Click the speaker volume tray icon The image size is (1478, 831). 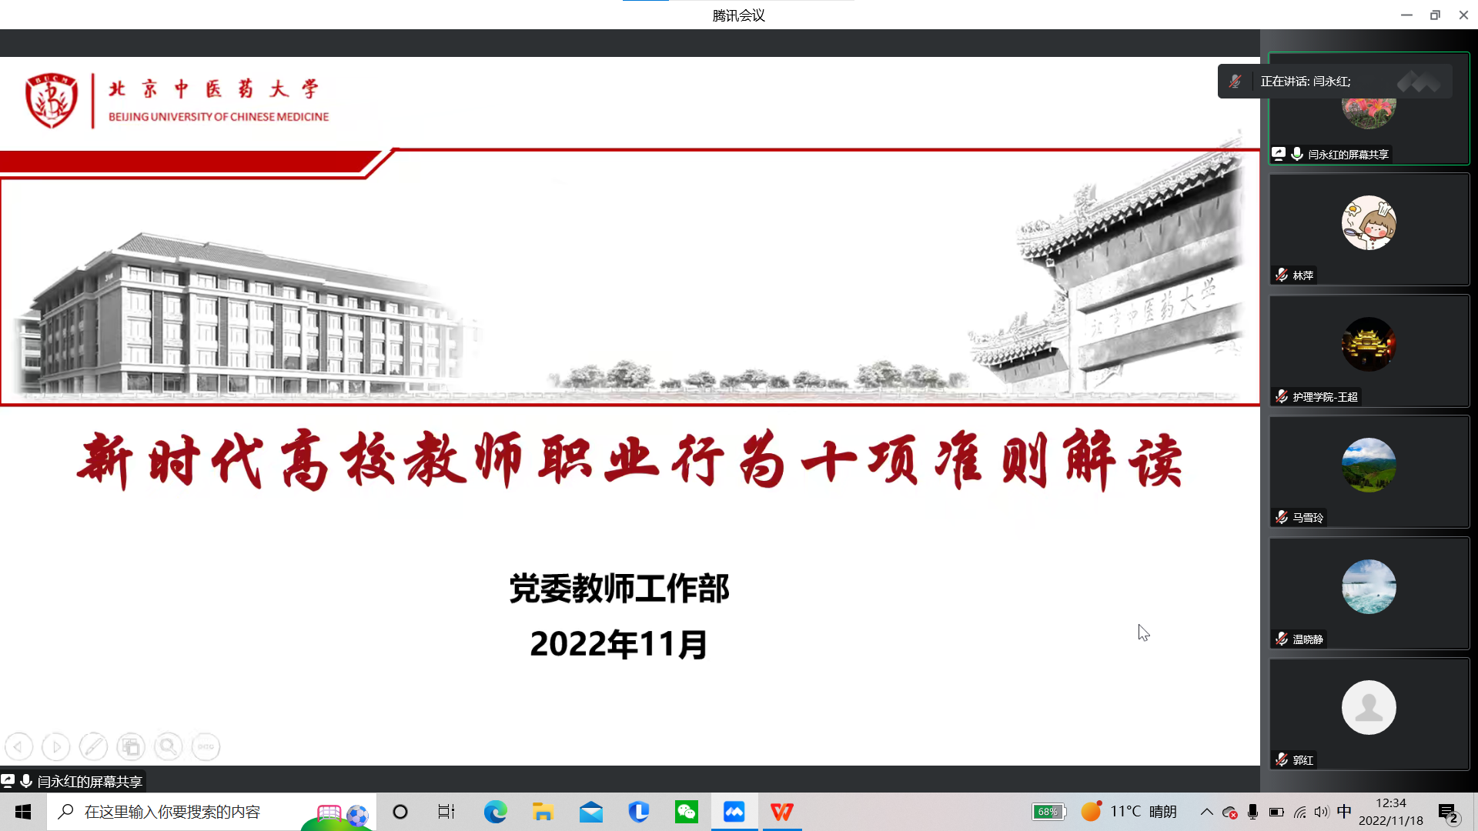point(1321,812)
